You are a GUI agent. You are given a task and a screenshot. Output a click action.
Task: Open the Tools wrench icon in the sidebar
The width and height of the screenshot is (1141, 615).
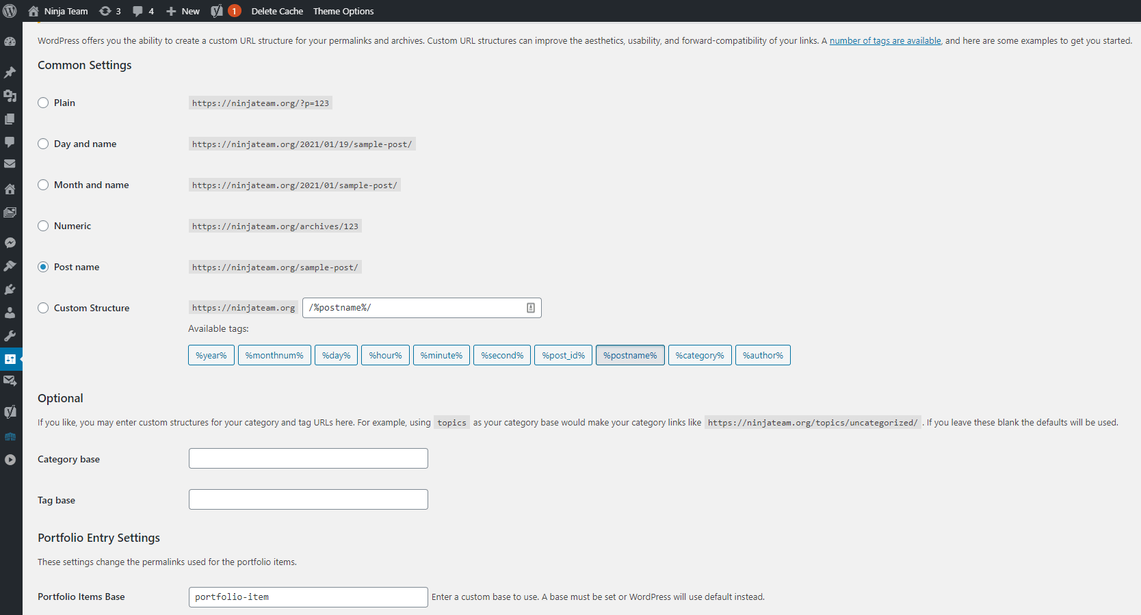point(10,336)
